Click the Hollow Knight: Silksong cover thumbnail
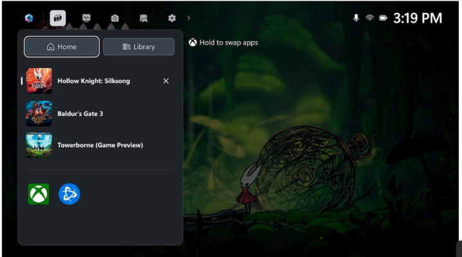Viewport: 462px width, 257px height. 39,81
